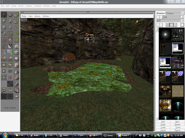Select the Scale brush tool
This screenshot has width=185, height=138.
point(4,27)
